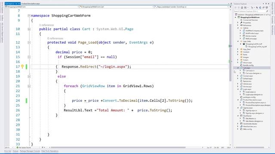The image size is (275, 154).
Task: Select AddNewCompany.aspx in Solution Explorer
Action: (254, 31)
